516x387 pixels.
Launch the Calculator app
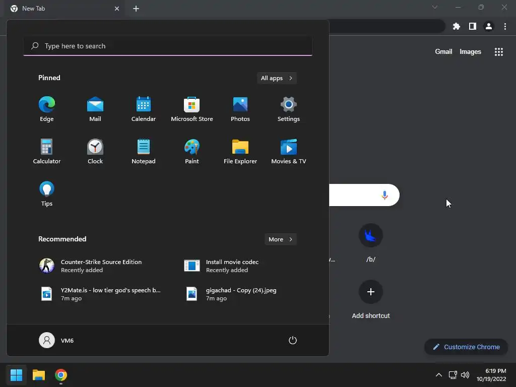[47, 151]
